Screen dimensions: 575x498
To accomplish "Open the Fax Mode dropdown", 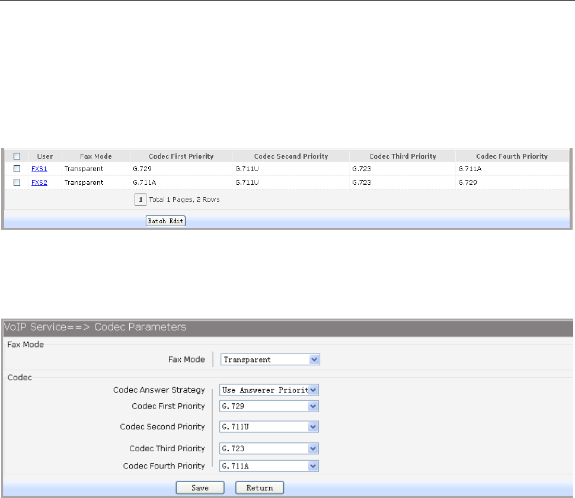I will 270,359.
